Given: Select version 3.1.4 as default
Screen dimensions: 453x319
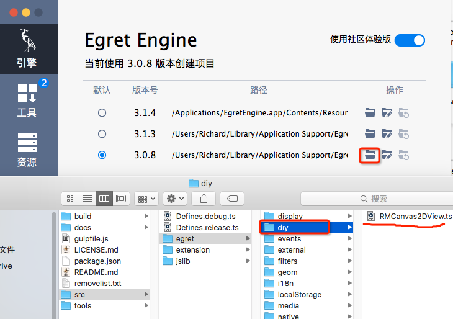Looking at the screenshot, I should pos(102,113).
